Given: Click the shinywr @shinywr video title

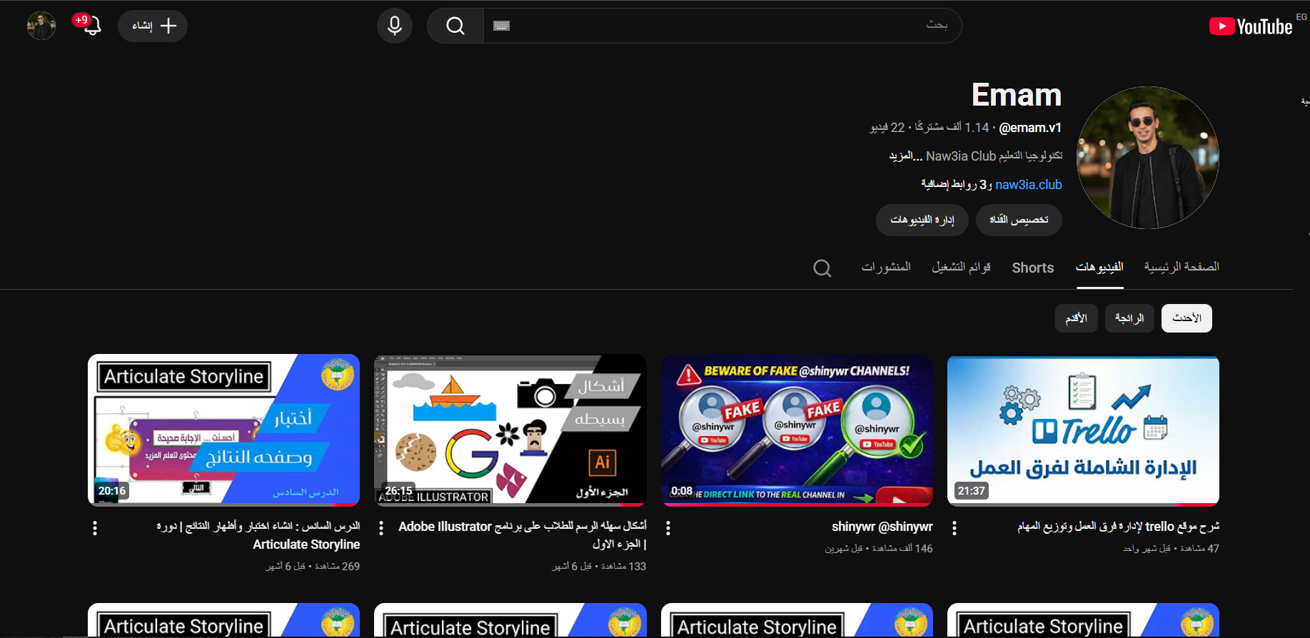Looking at the screenshot, I should point(882,527).
